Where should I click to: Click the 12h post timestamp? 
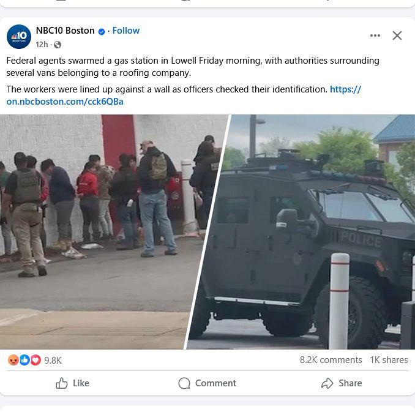(x=42, y=45)
